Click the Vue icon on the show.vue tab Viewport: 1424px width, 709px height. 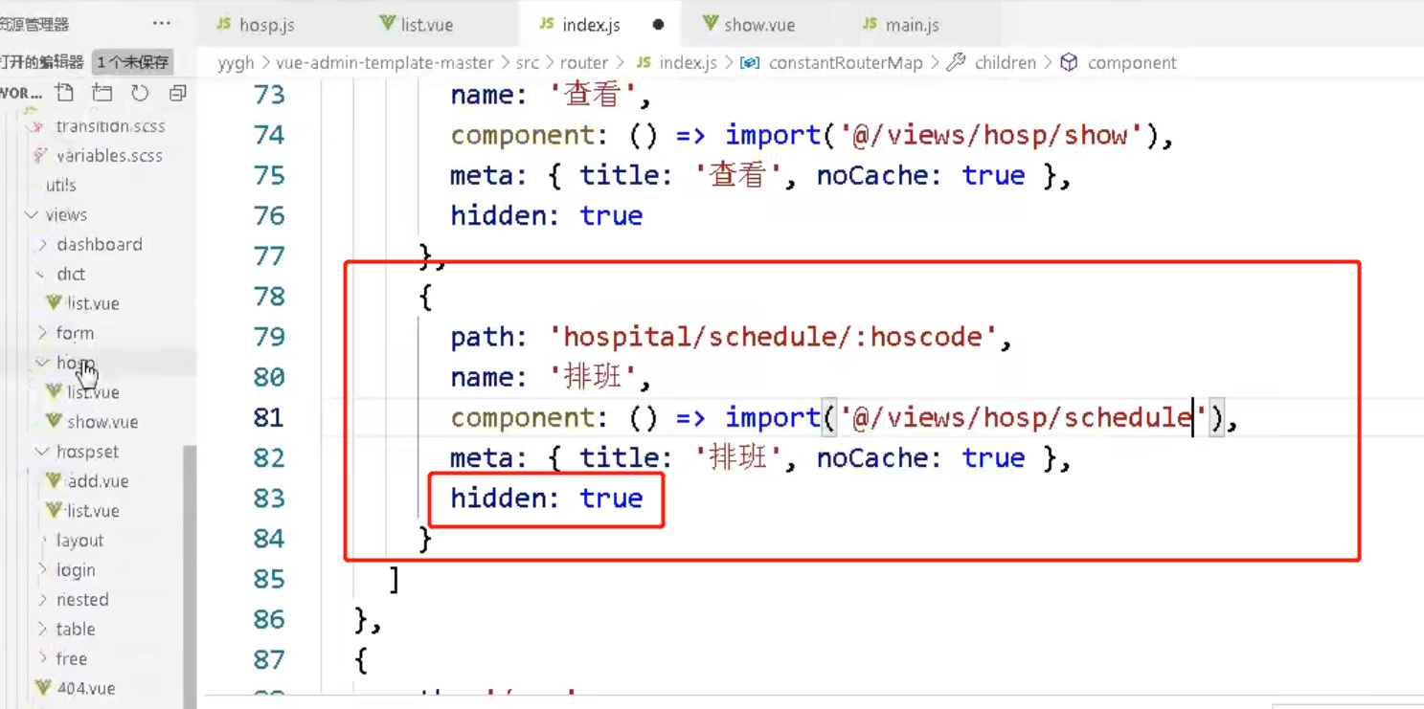(x=710, y=23)
